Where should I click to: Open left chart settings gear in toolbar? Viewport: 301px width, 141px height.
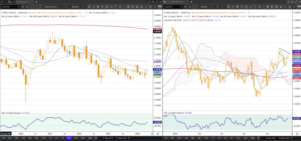pos(150,7)
